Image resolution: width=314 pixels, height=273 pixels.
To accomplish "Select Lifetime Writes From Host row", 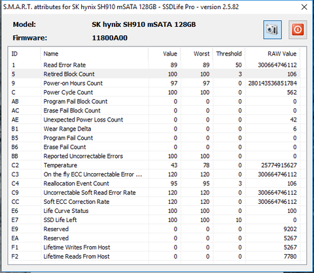I will pyautogui.click(x=154, y=248).
